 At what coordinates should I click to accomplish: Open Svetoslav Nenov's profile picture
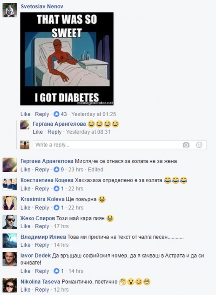10,10
